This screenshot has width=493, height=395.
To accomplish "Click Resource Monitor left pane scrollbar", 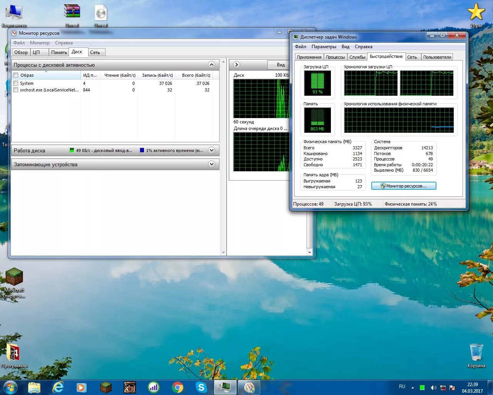I will (223, 157).
